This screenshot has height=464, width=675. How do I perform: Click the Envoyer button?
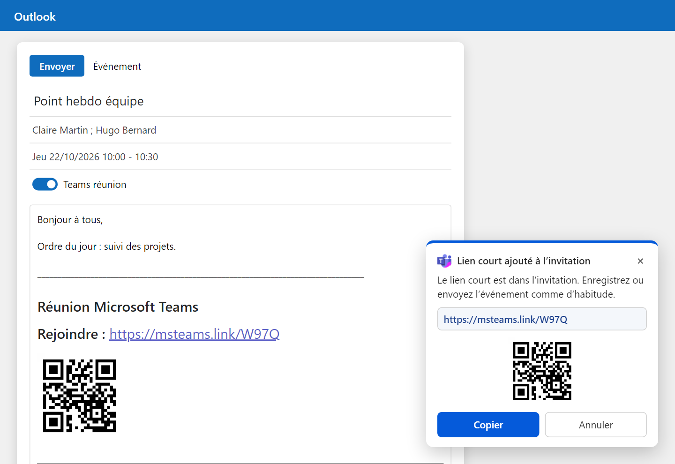(57, 66)
